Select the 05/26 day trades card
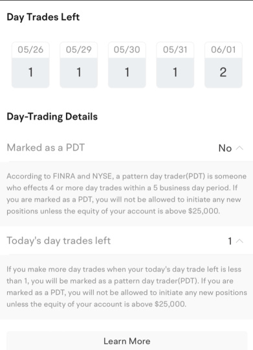The height and width of the screenshot is (350, 253). tap(30, 65)
